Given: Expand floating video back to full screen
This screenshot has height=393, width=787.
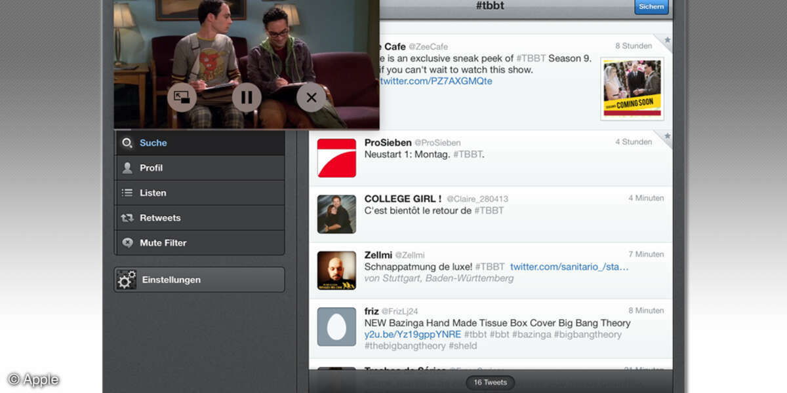Looking at the screenshot, I should (x=182, y=98).
